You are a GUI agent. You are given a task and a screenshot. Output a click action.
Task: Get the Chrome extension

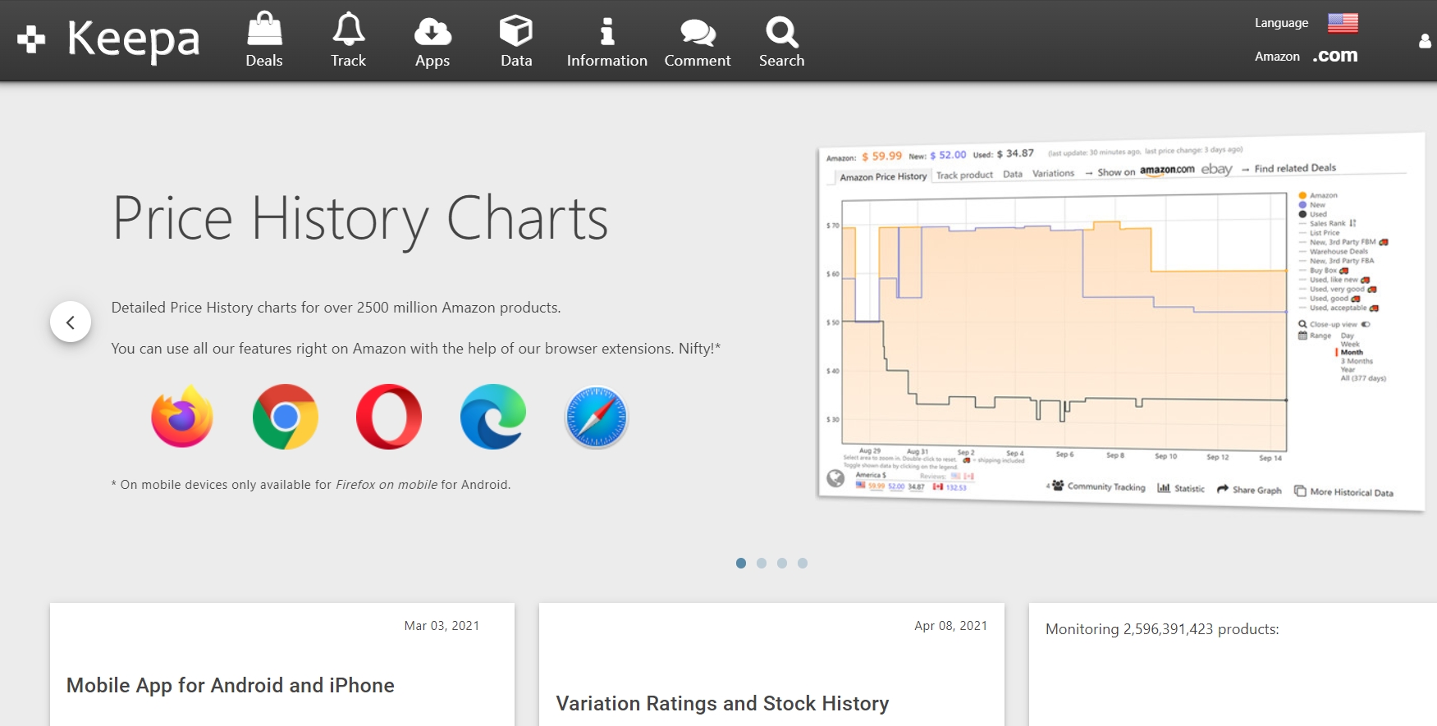286,417
